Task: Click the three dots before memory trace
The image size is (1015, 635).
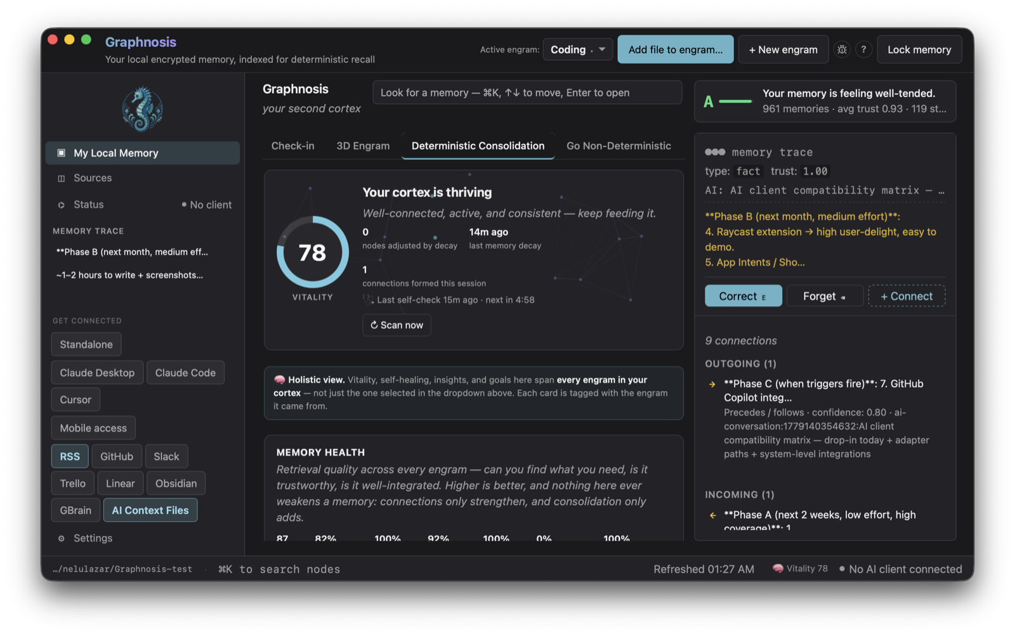Action: (x=715, y=152)
